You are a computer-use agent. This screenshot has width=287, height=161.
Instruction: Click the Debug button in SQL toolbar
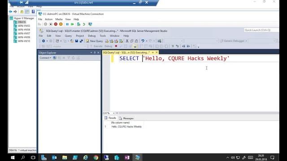click(108, 46)
